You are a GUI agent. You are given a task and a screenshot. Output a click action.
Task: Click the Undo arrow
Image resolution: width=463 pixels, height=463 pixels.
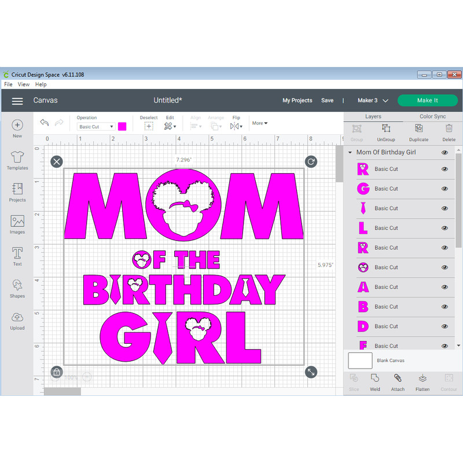(44, 122)
